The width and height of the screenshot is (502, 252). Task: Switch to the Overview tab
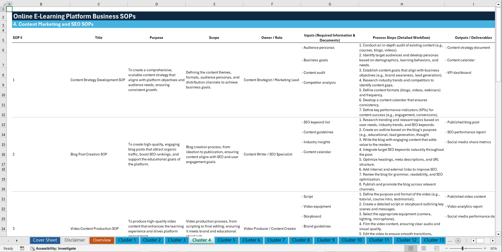(x=102, y=240)
